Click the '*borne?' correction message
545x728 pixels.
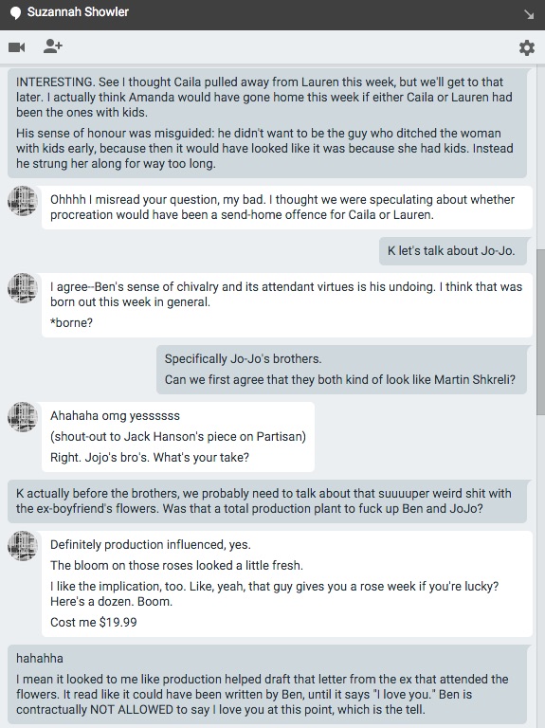pyautogui.click(x=71, y=322)
